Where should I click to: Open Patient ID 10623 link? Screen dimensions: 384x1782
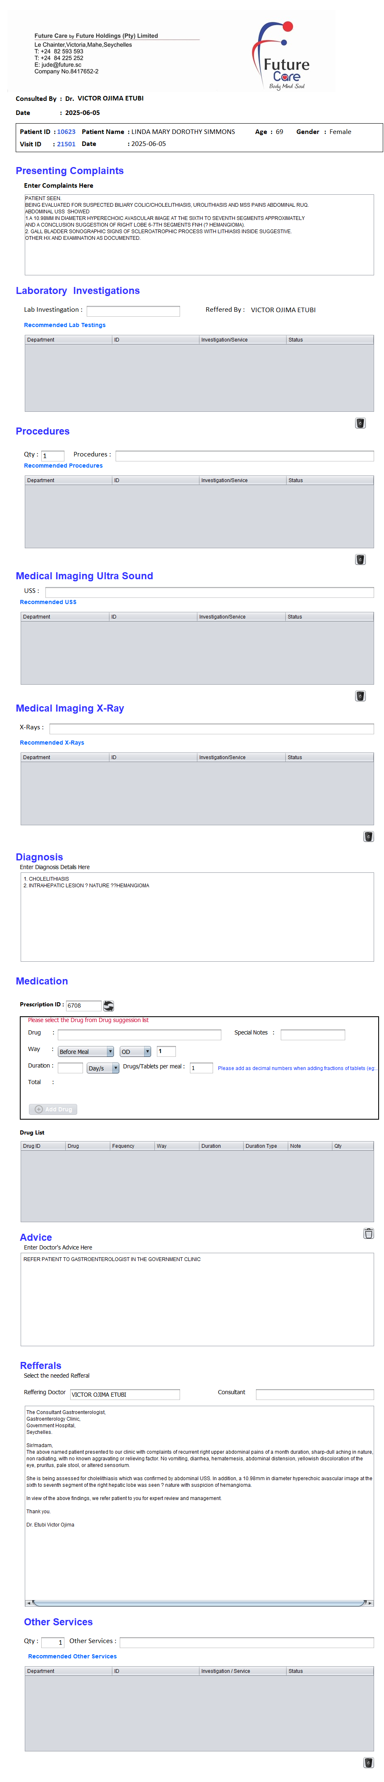coord(66,131)
